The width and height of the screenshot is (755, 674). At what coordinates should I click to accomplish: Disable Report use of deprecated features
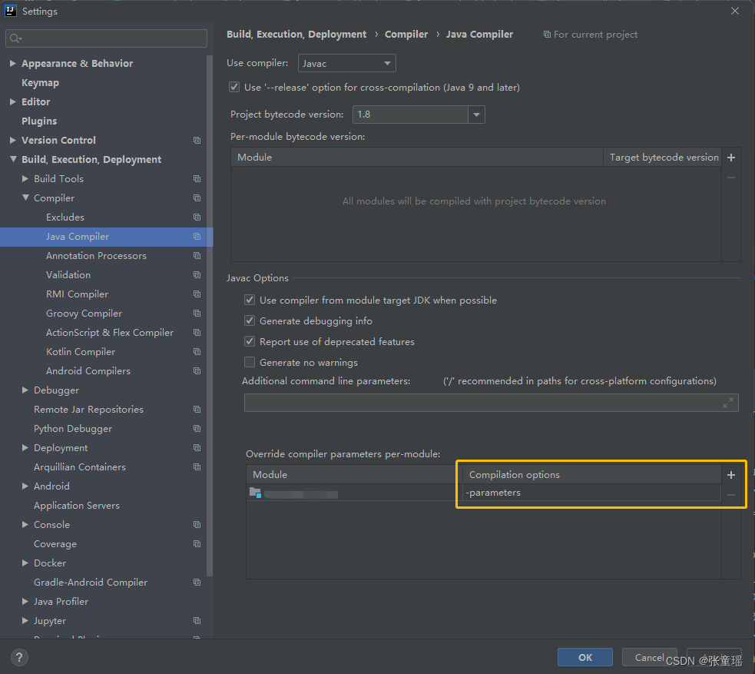point(250,341)
